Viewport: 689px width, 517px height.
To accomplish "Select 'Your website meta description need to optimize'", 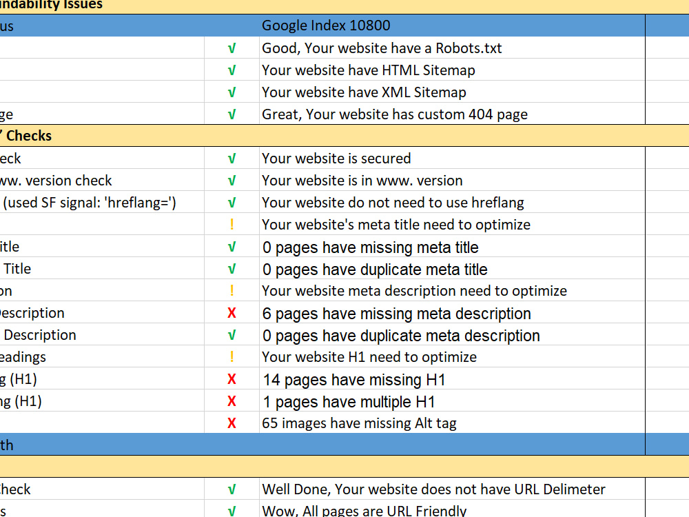I will point(414,291).
